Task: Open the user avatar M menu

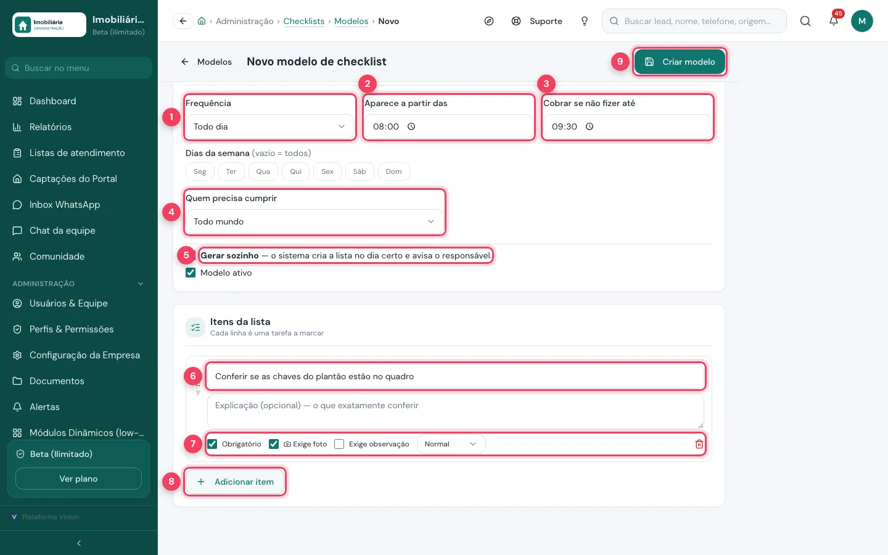Action: [x=862, y=21]
